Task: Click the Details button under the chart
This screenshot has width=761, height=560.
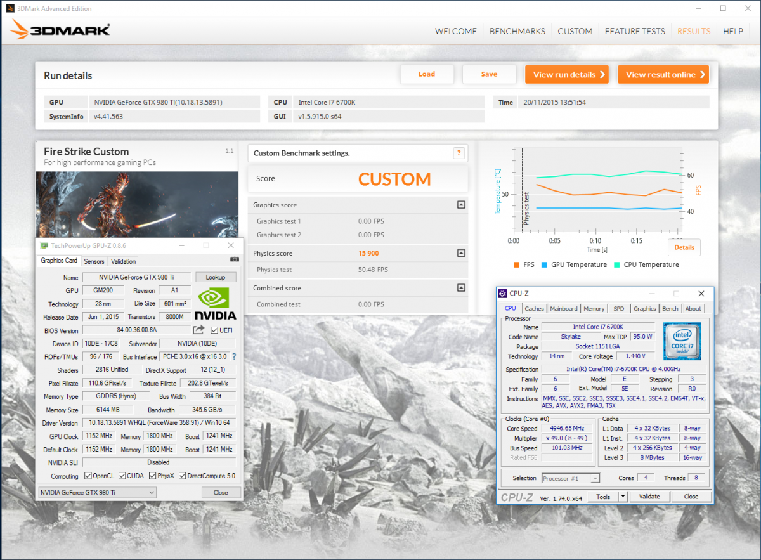Action: [x=684, y=247]
